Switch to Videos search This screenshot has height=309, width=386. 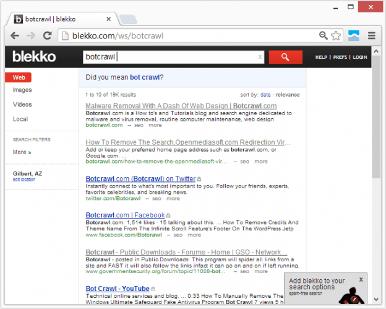point(22,105)
